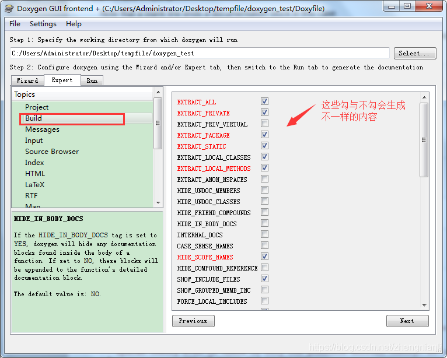Click the INTERNAL_DOCS option label
This screenshot has width=447, height=358.
pos(200,235)
